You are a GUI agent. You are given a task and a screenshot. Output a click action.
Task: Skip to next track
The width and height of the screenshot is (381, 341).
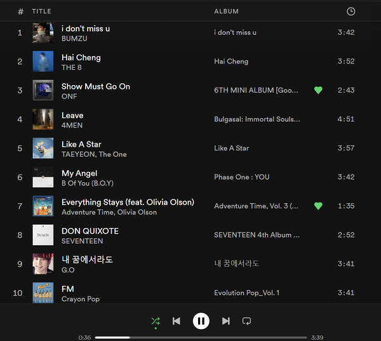coord(225,321)
